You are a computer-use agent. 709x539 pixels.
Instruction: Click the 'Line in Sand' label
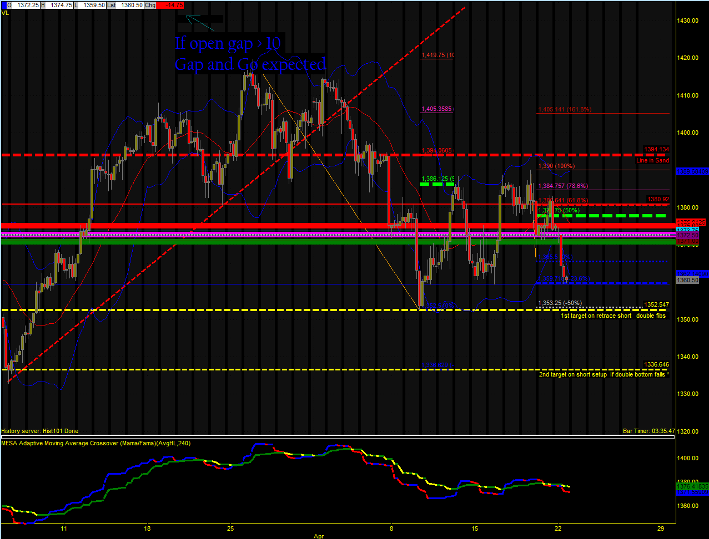coord(653,160)
